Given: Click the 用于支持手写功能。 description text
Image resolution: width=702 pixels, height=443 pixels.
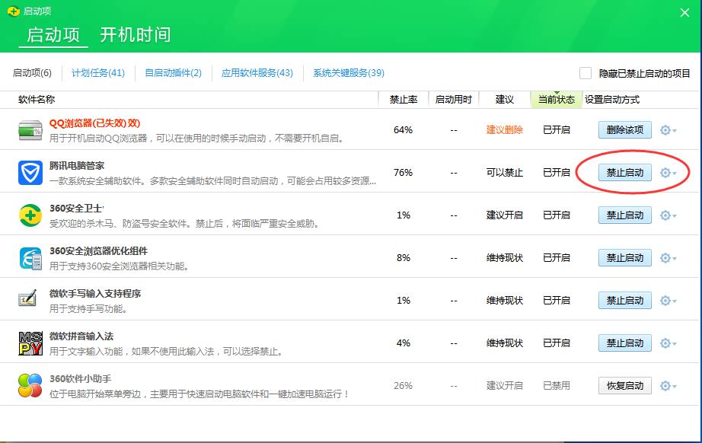Looking at the screenshot, I should (88, 309).
